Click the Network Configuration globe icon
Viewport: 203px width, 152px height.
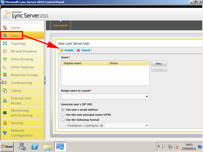pyautogui.click(x=5, y=133)
